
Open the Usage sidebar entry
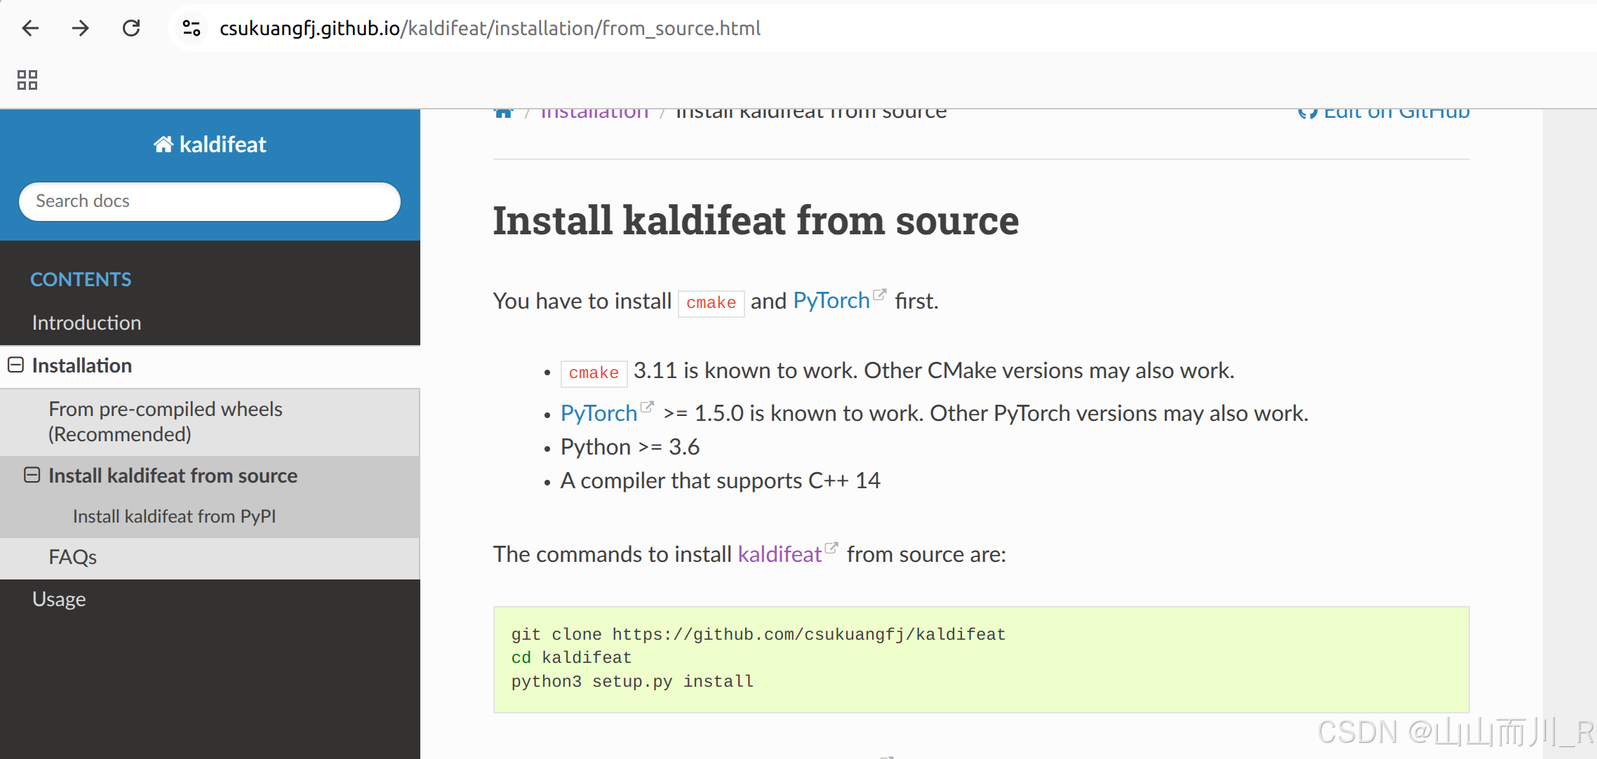click(x=59, y=599)
